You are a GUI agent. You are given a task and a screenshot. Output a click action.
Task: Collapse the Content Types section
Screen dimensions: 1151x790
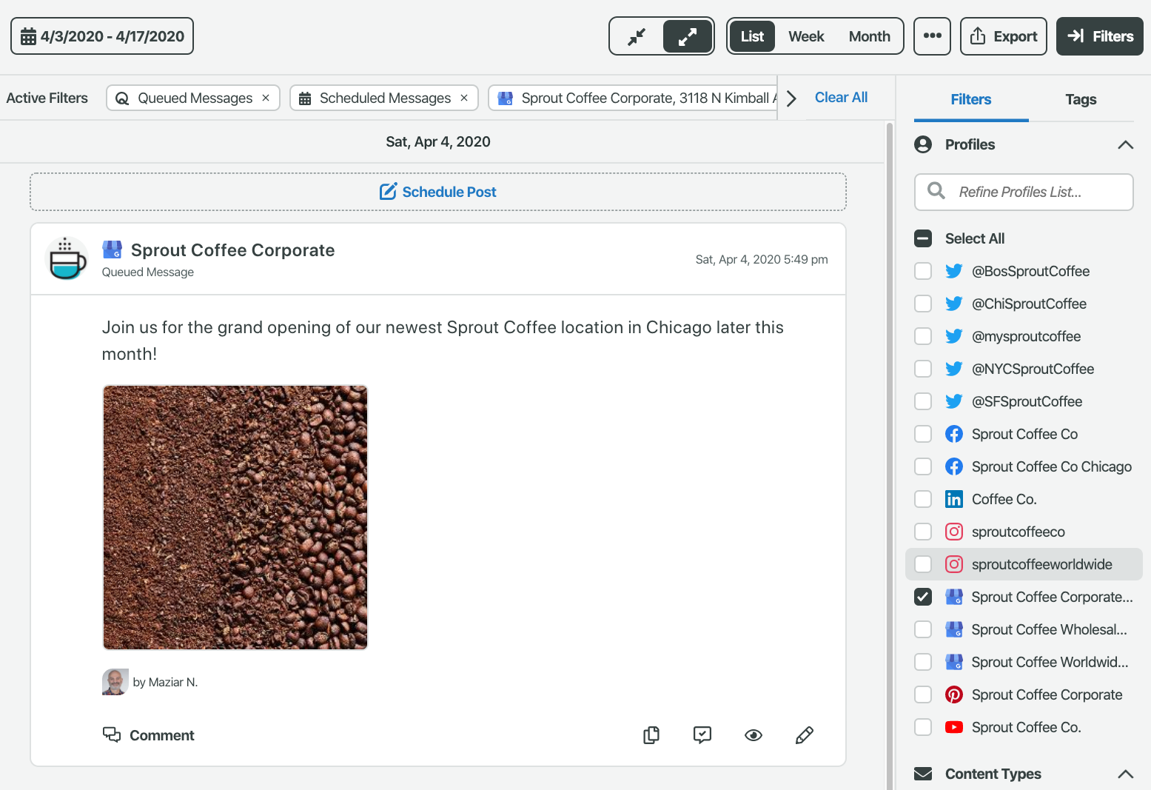(x=1125, y=774)
